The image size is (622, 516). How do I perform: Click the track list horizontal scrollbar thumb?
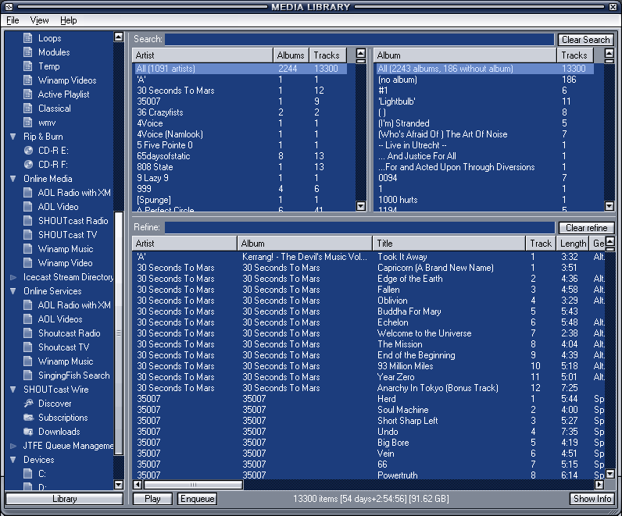pos(193,485)
